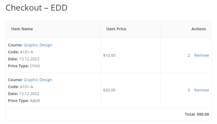Remove the Child price item
This screenshot has height=124, width=217.
click(x=202, y=55)
